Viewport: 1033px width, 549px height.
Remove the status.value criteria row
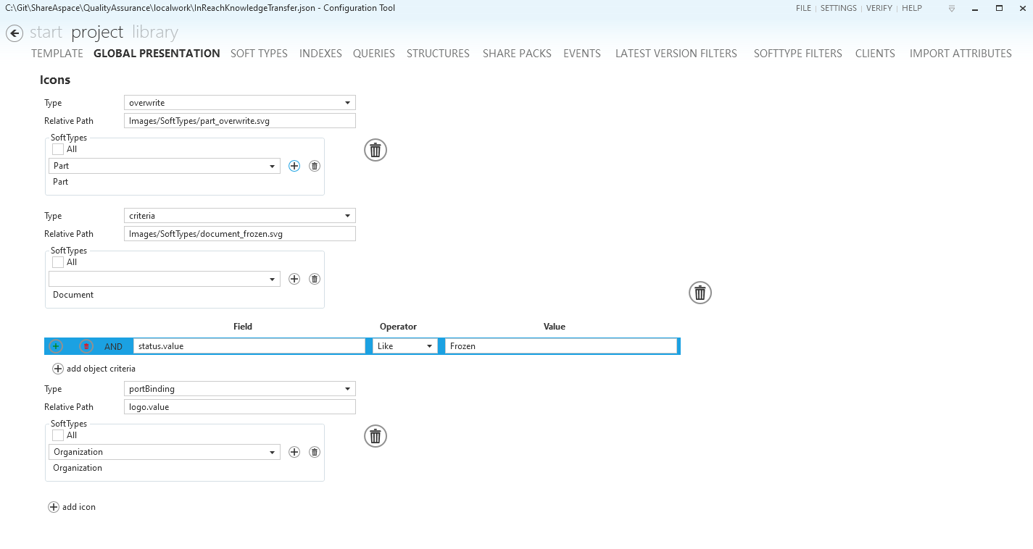(x=86, y=346)
